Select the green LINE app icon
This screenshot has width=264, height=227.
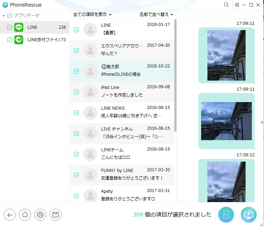coord(19,27)
